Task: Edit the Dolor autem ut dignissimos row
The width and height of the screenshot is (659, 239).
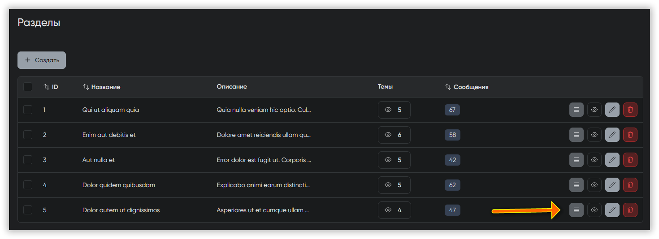Action: 612,210
